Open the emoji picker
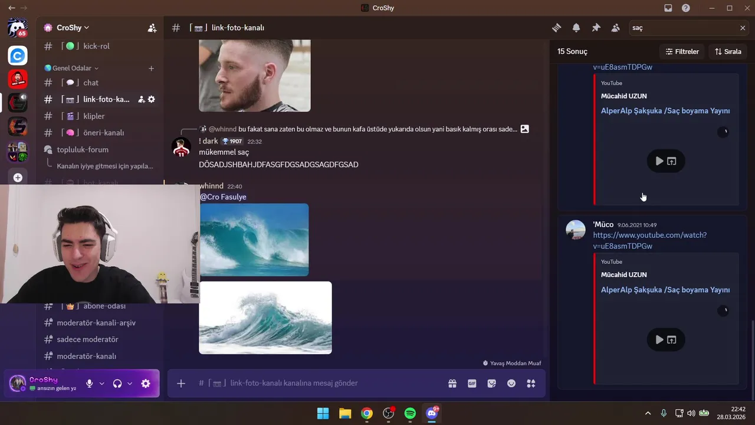755x425 pixels. pos(511,383)
